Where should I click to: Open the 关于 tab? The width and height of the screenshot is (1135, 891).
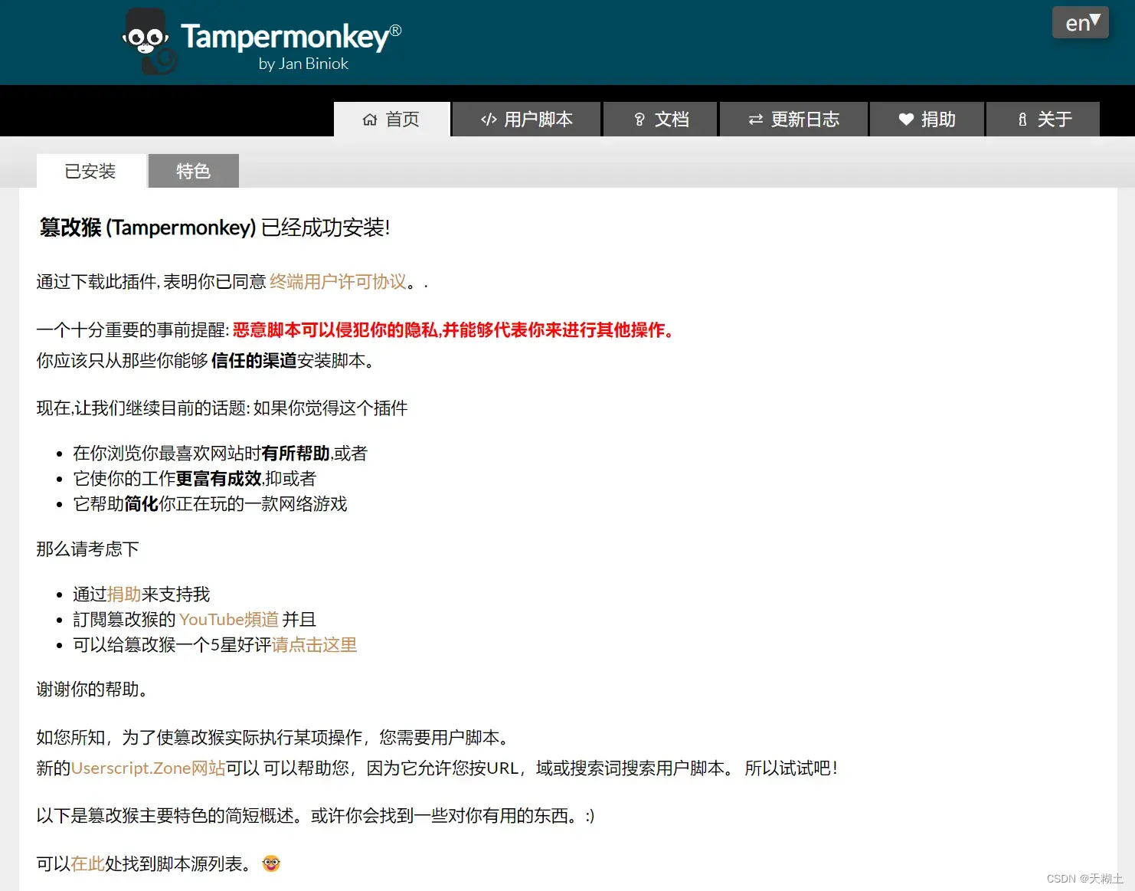(x=1043, y=120)
